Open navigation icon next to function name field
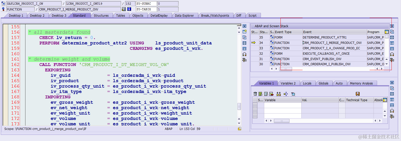Screen dimensions: 401x141 click(124, 9)
